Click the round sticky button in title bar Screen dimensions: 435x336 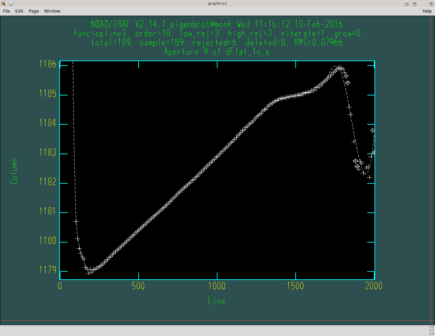coord(11,3)
